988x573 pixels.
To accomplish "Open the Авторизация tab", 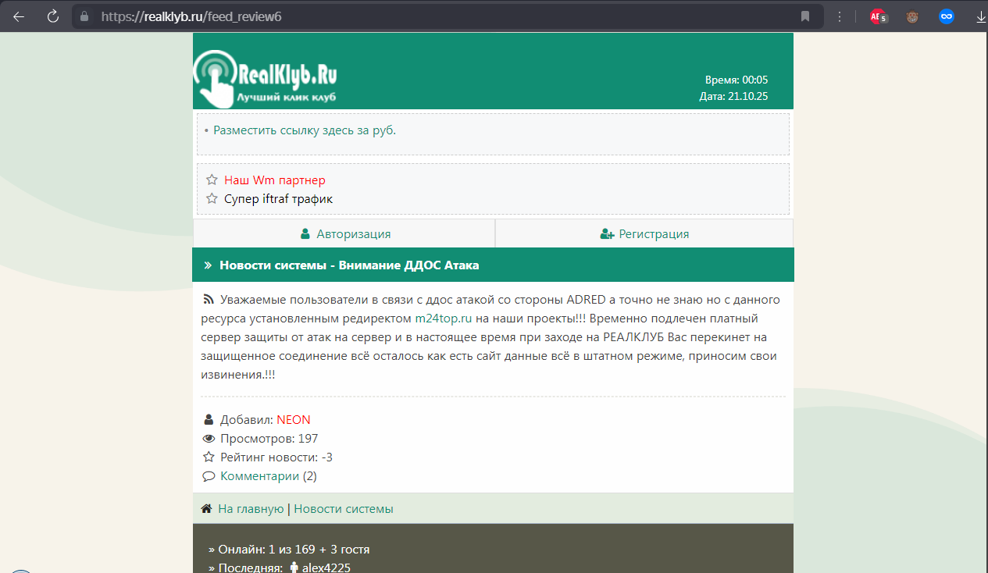I will (344, 233).
